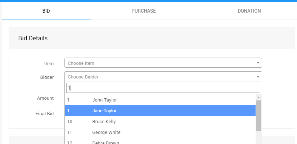Click the Item field label

49,63
